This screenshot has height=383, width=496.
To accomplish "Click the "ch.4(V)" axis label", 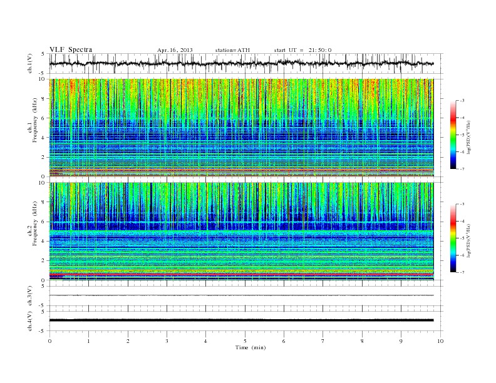I will click(29, 321).
